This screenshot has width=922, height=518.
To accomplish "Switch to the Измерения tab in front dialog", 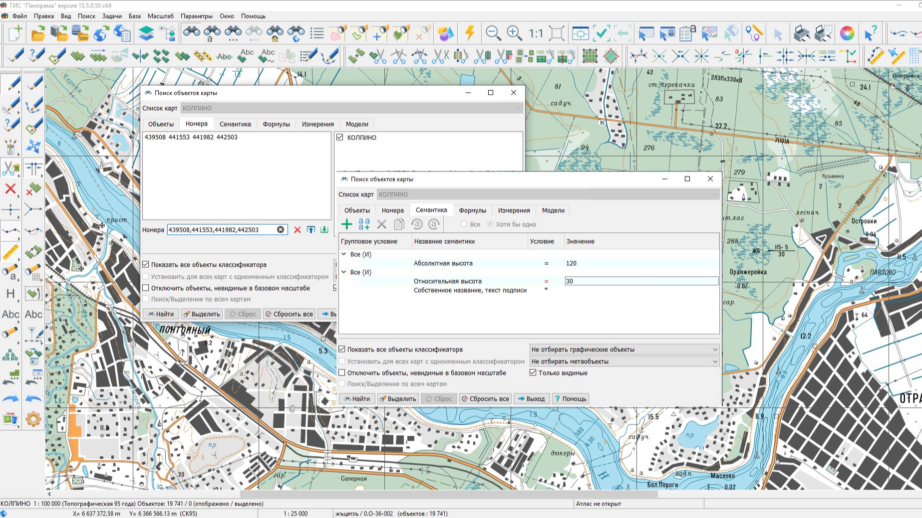I will pos(514,210).
